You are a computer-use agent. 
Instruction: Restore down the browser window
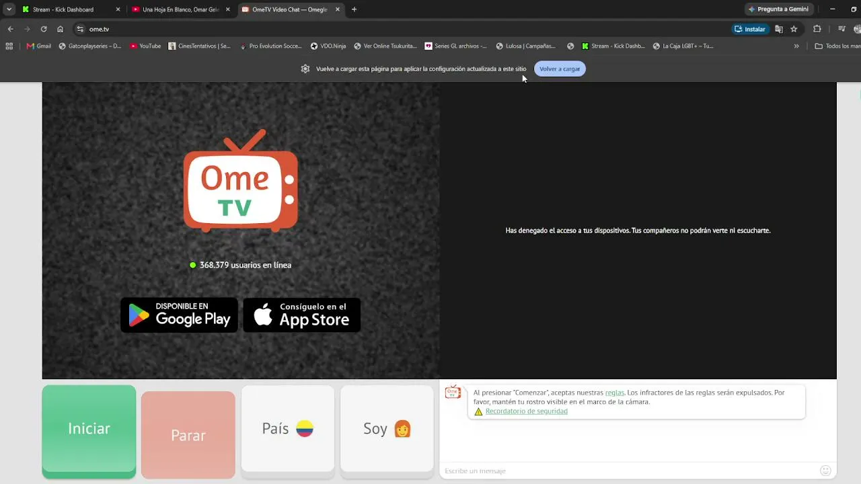(x=854, y=9)
